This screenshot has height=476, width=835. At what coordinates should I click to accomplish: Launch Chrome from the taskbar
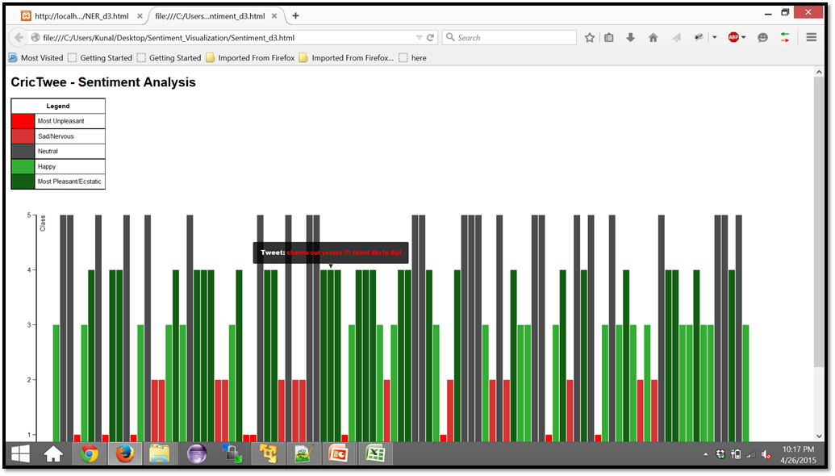[89, 454]
